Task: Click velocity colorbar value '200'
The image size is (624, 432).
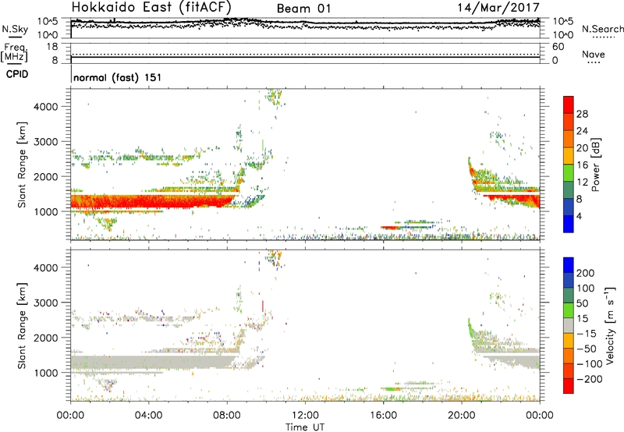Action: point(586,273)
